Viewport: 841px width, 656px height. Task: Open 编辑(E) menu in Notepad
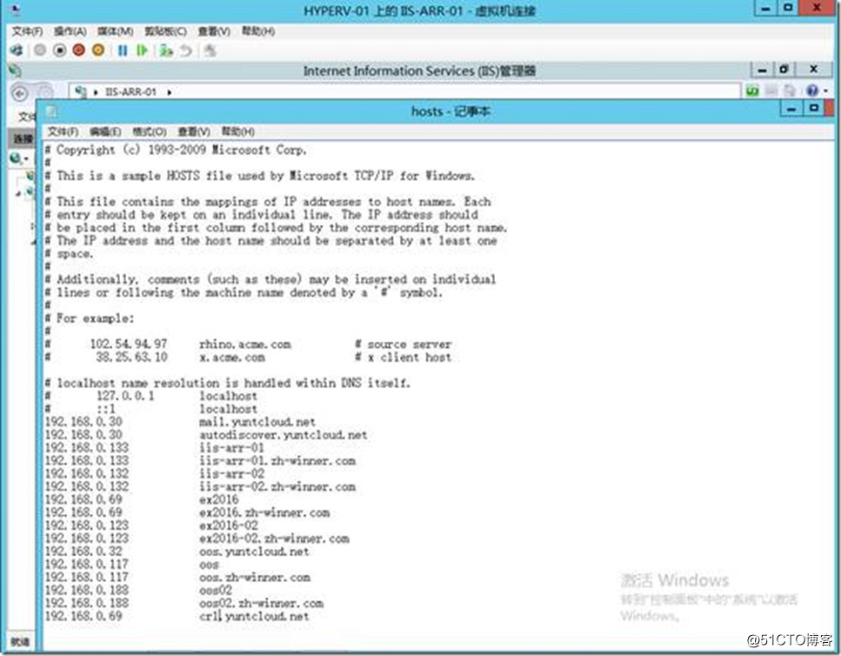[x=105, y=131]
